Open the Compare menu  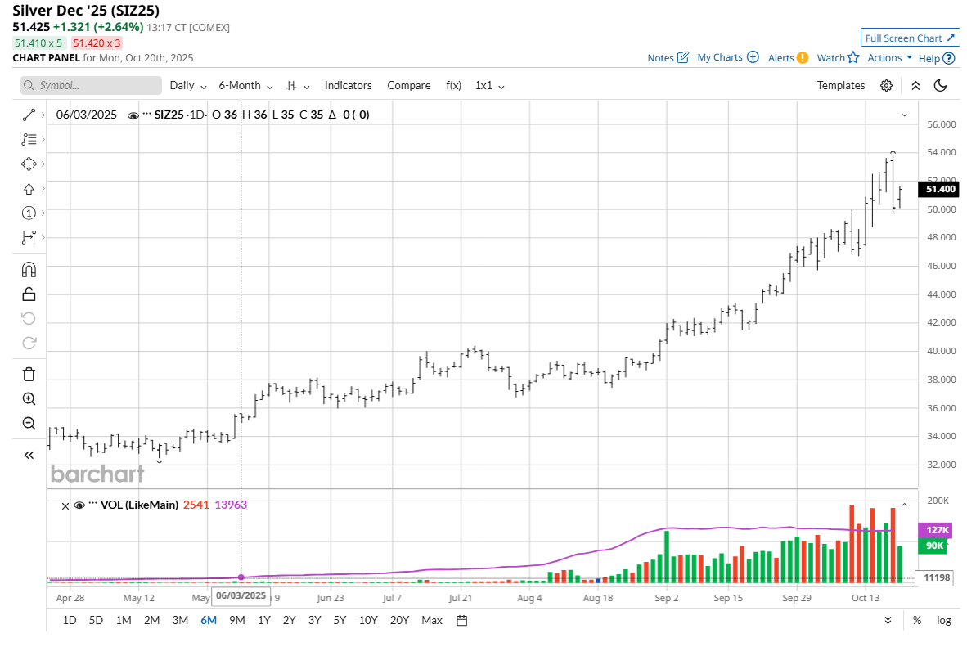[x=409, y=86]
